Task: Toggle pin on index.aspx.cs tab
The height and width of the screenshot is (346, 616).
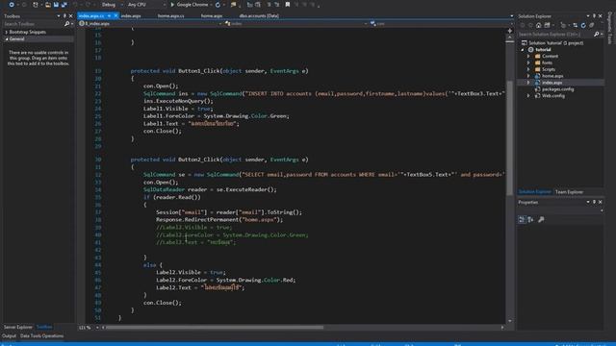Action: click(109, 15)
